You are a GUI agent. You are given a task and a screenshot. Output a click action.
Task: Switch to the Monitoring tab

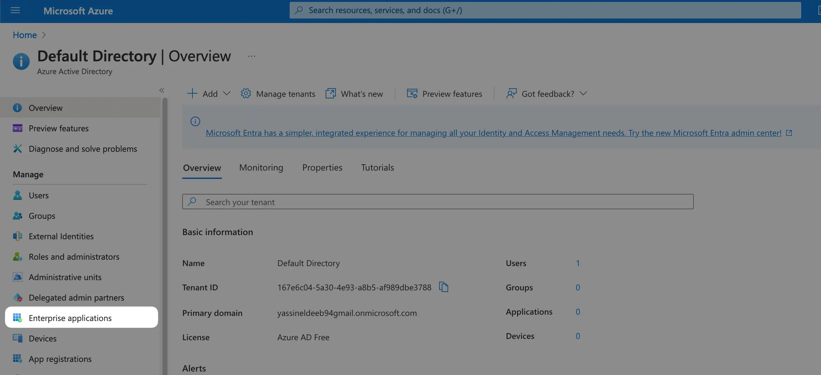(261, 167)
